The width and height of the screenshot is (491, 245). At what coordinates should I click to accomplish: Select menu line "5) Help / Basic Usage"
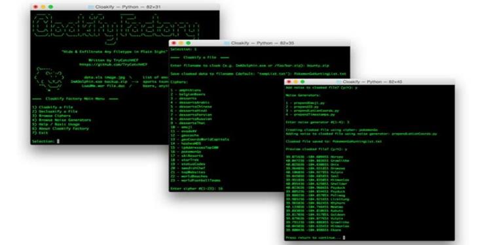(56, 124)
